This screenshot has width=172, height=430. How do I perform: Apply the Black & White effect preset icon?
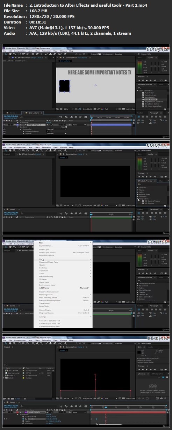pos(143,100)
